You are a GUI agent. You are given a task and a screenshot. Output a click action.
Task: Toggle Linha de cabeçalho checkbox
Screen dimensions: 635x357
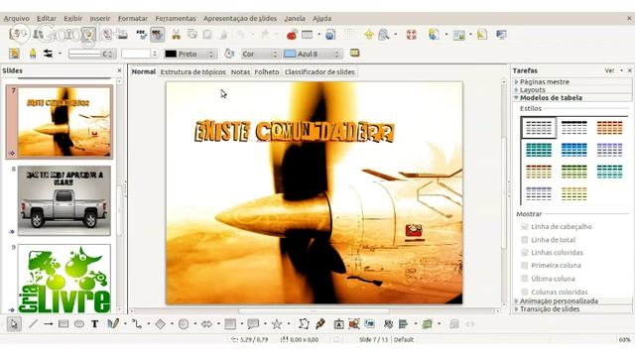(x=525, y=227)
